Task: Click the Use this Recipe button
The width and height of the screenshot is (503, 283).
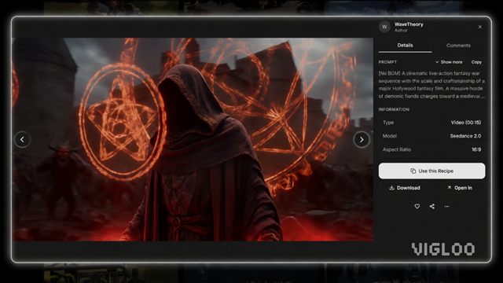Action: click(431, 171)
